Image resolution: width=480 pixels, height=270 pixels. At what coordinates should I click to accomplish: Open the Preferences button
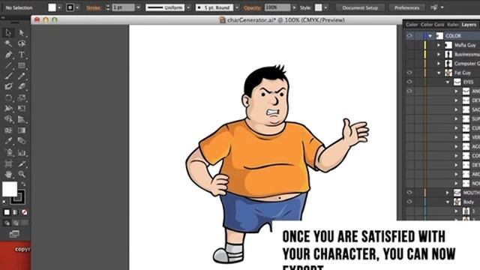406,7
